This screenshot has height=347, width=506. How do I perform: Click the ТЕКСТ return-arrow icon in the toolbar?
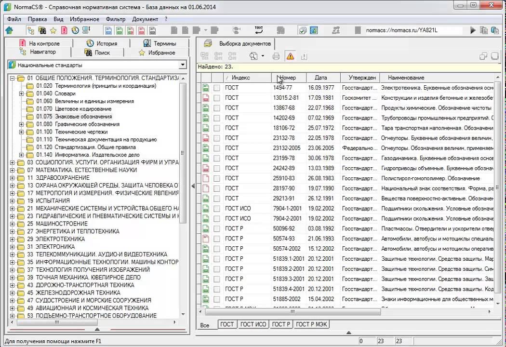tap(259, 30)
